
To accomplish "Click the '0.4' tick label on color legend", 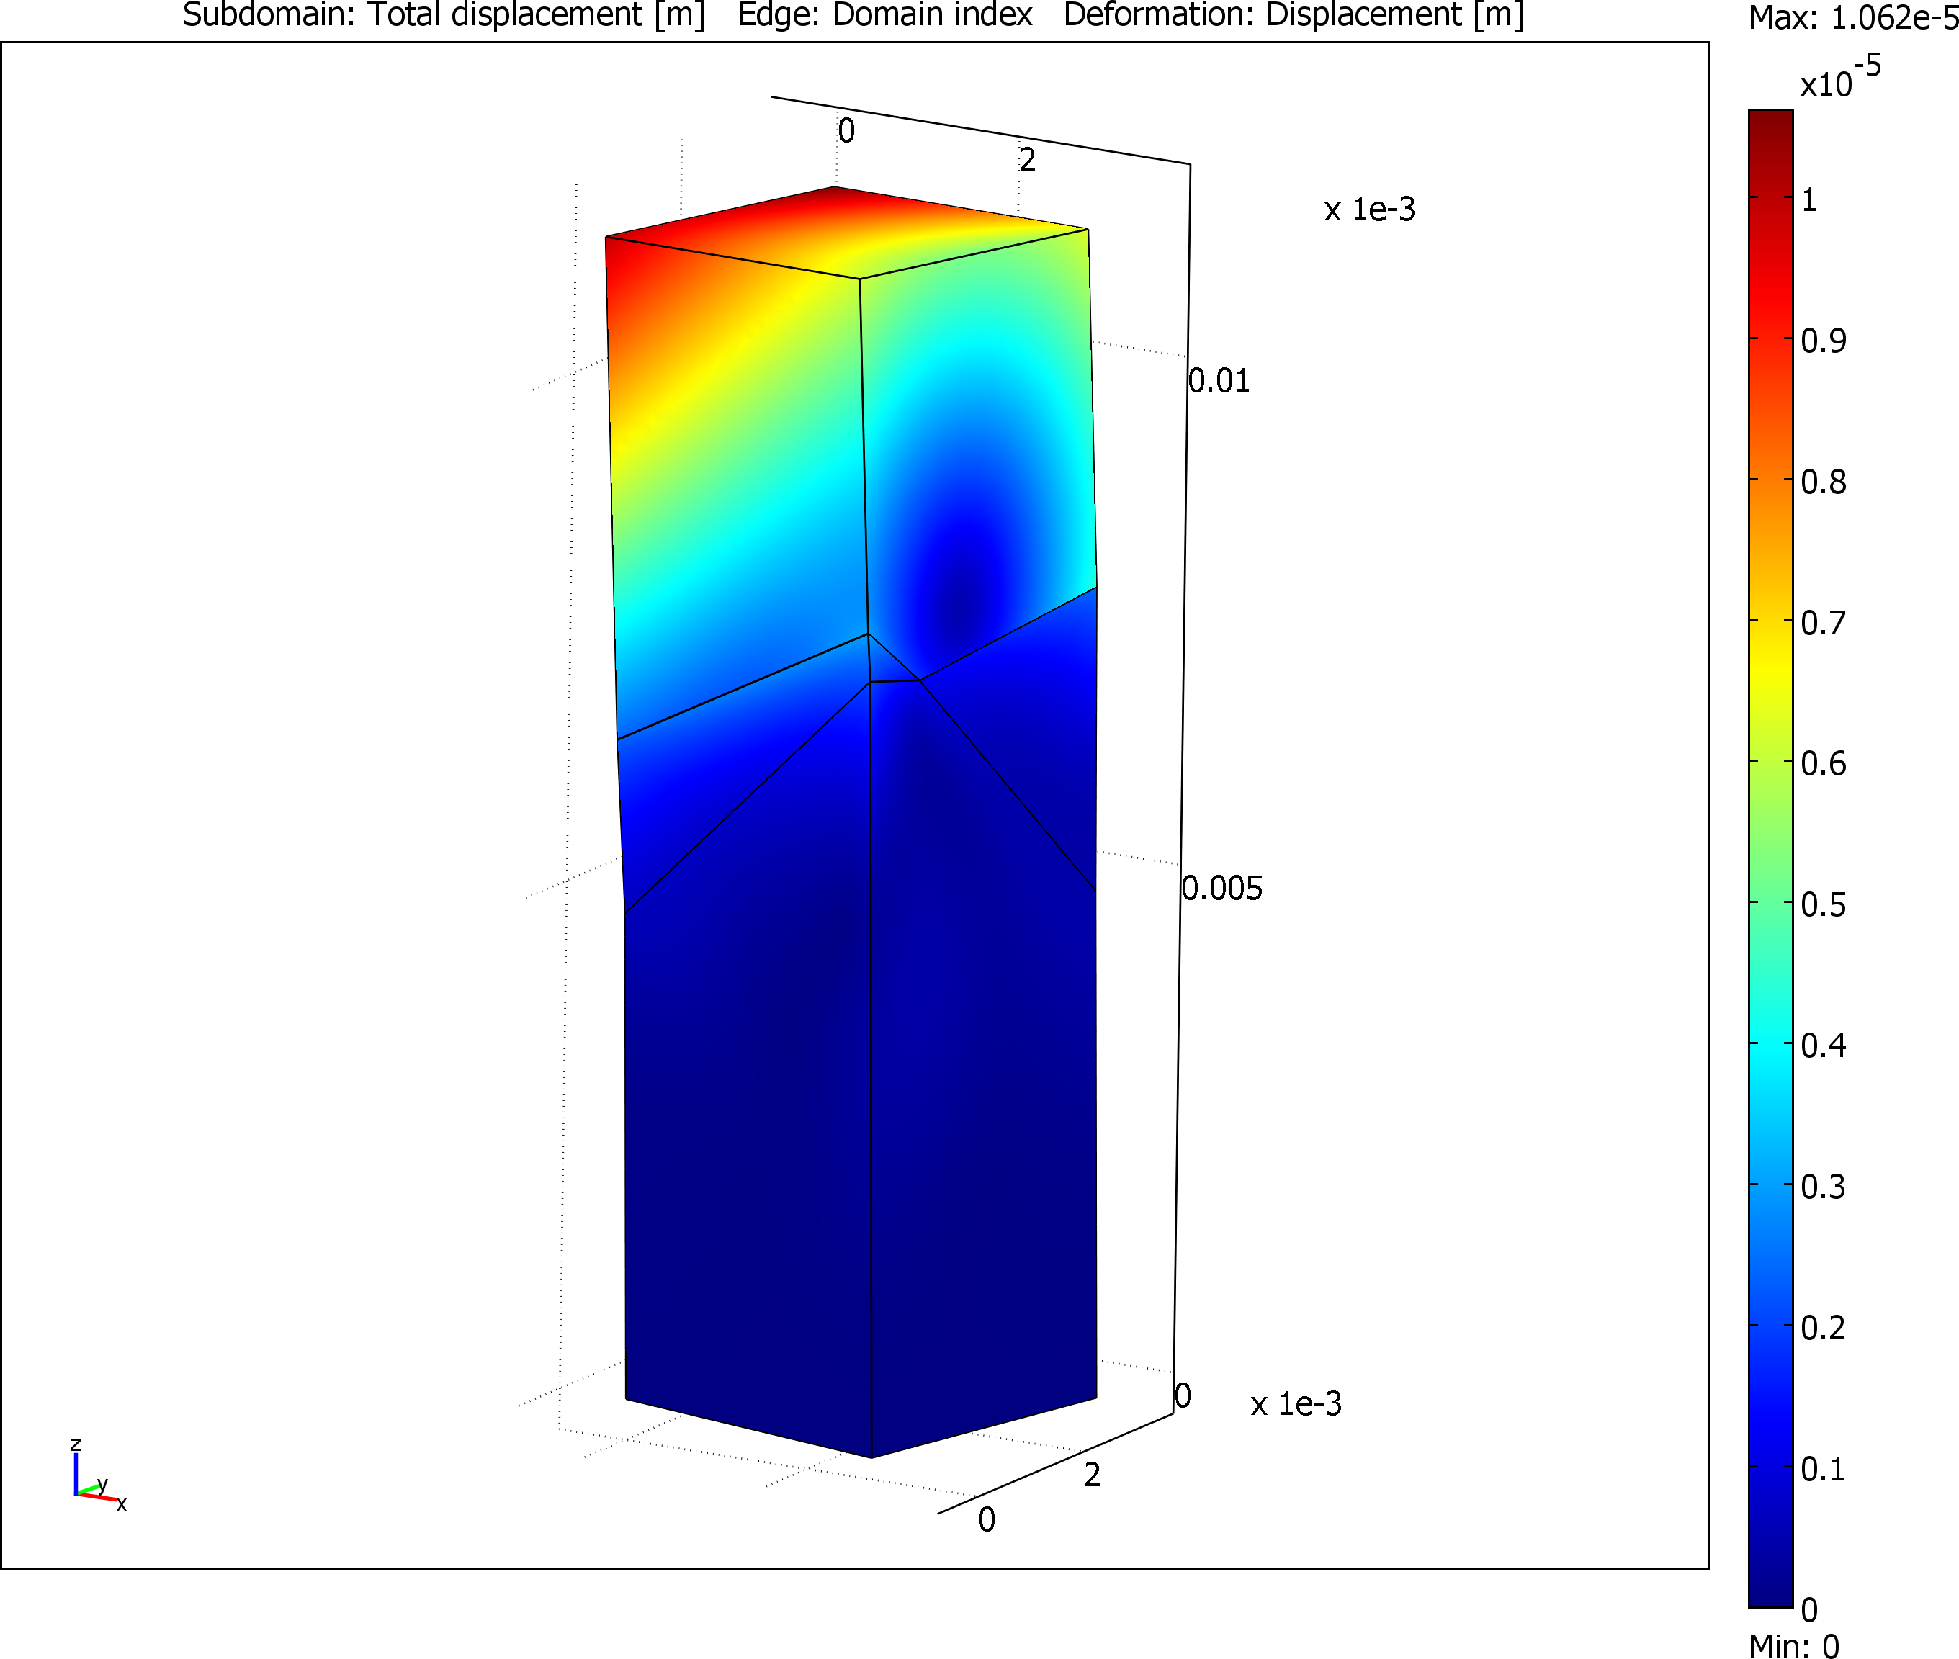I will [1823, 1045].
